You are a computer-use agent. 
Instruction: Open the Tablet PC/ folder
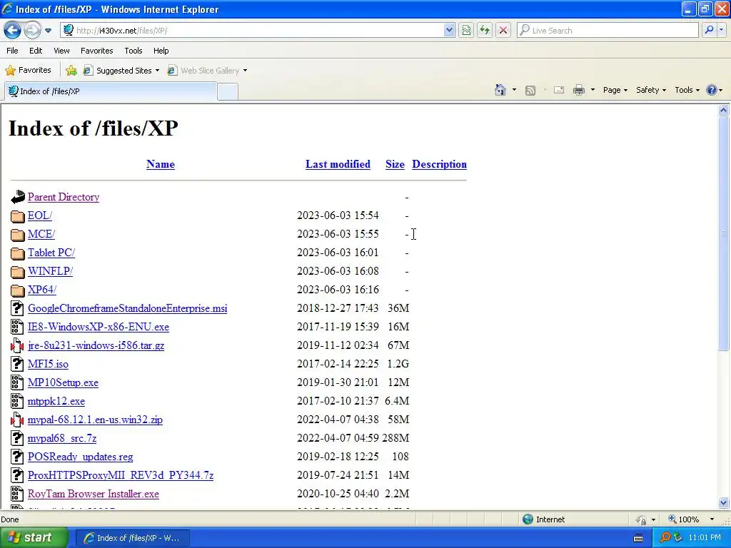coord(51,253)
